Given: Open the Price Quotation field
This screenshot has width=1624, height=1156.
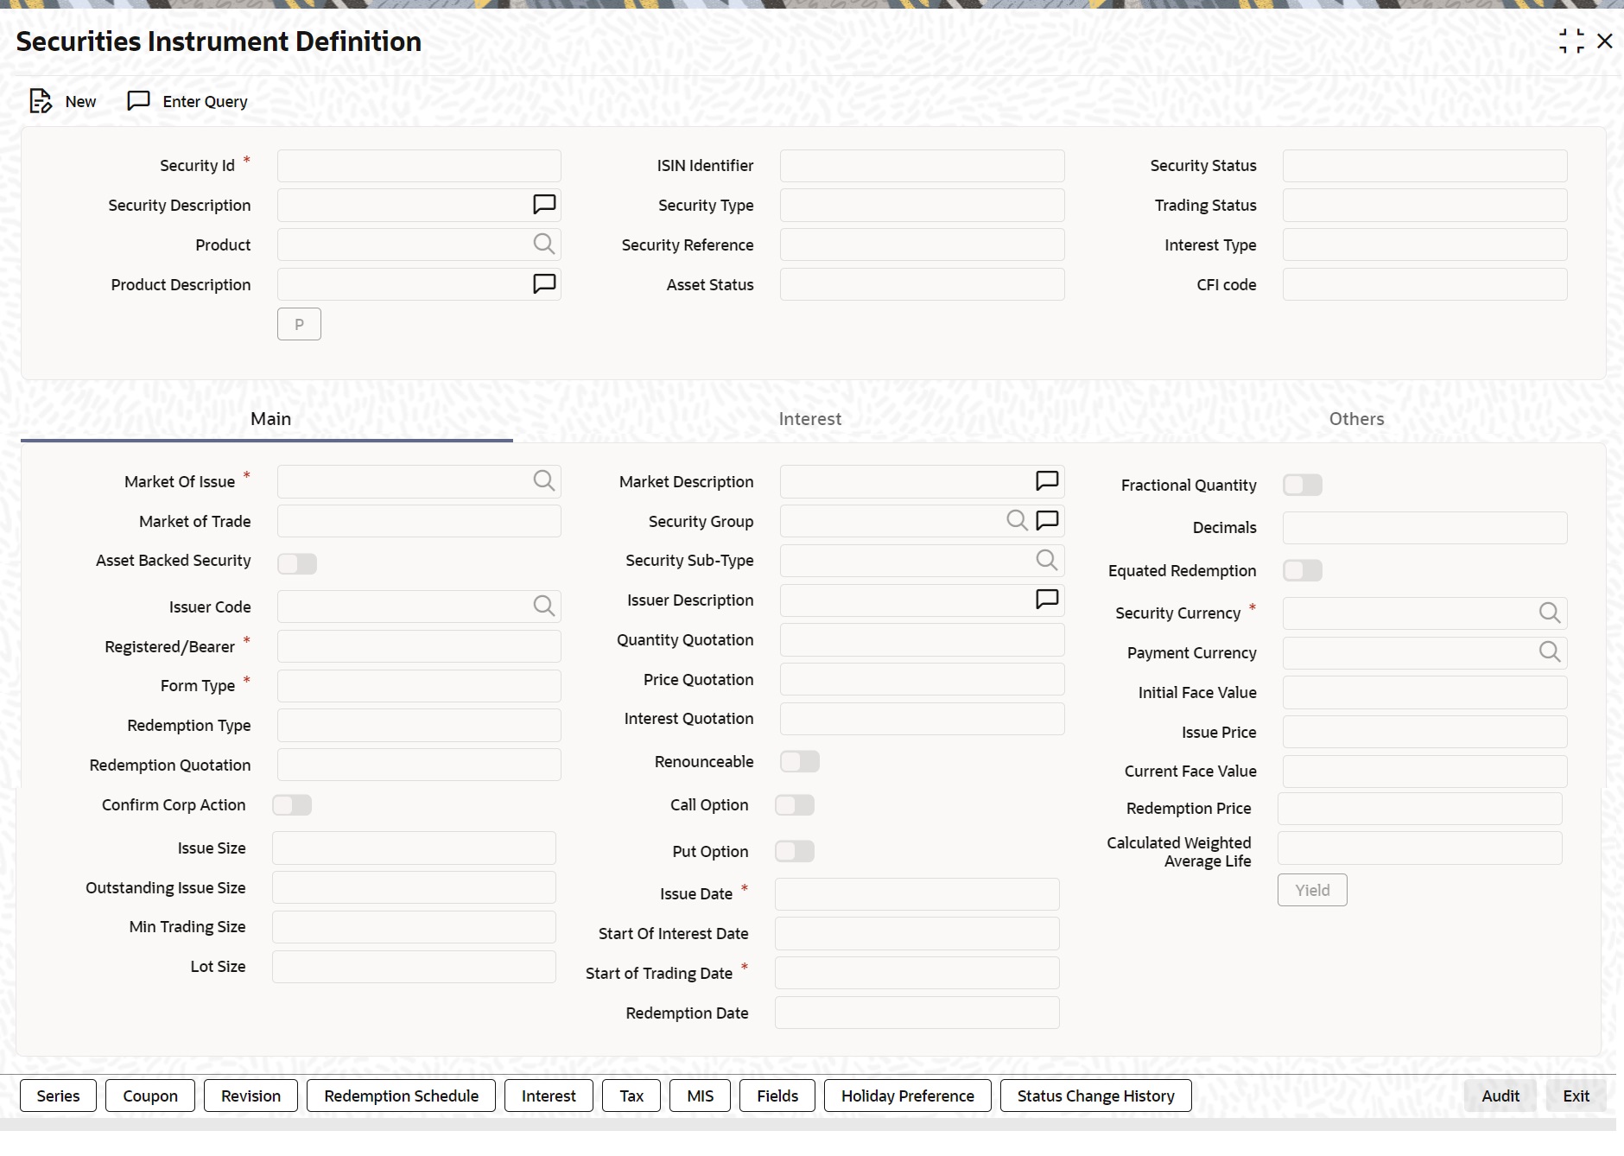Looking at the screenshot, I should click(922, 680).
